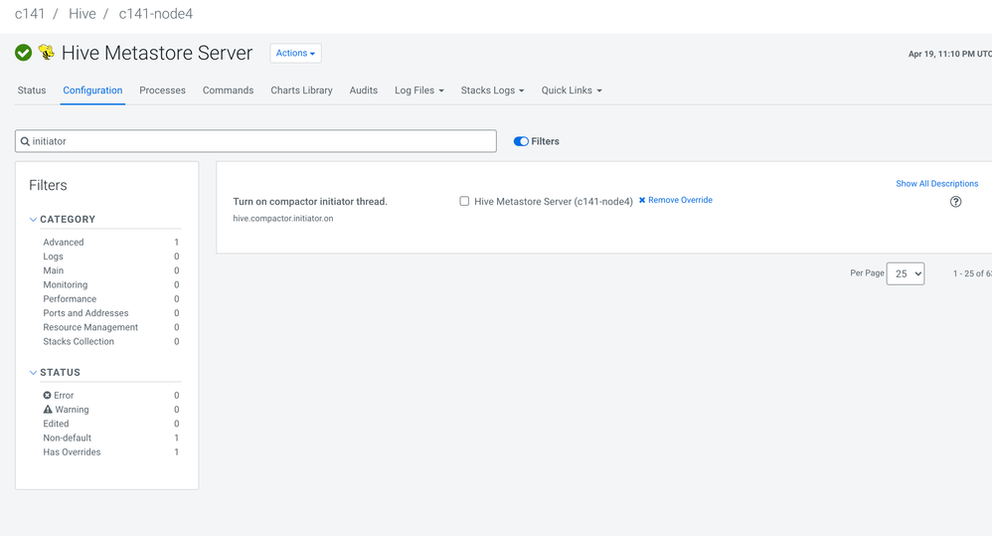Viewport: 992px width, 536px height.
Task: Click 'Turn on compactor initiator thread.' label
Action: [310, 201]
